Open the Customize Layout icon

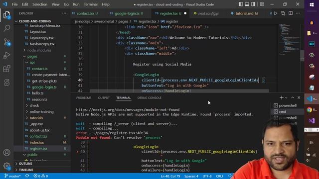262,4
